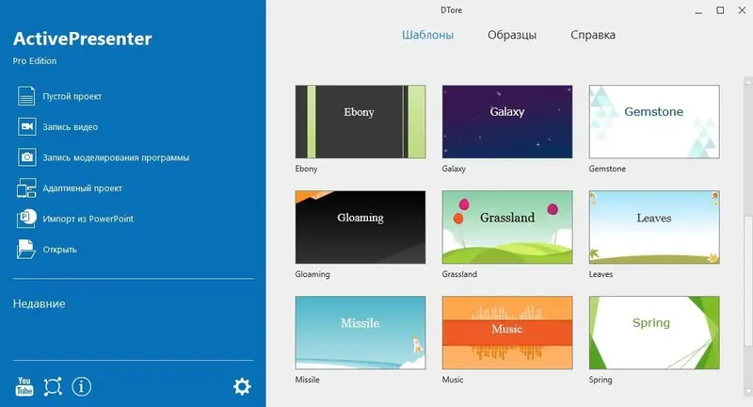Click the Music caption below thumbnail
The height and width of the screenshot is (407, 753).
point(453,380)
